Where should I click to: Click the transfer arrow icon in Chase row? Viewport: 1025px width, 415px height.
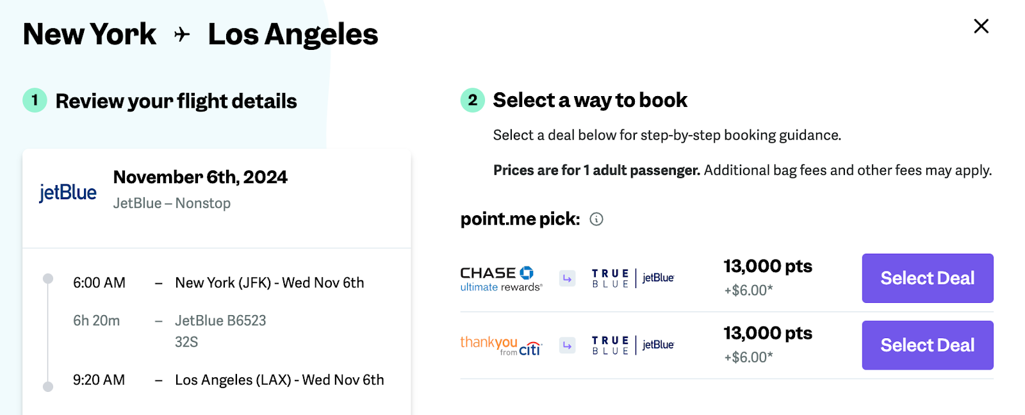[x=567, y=279]
